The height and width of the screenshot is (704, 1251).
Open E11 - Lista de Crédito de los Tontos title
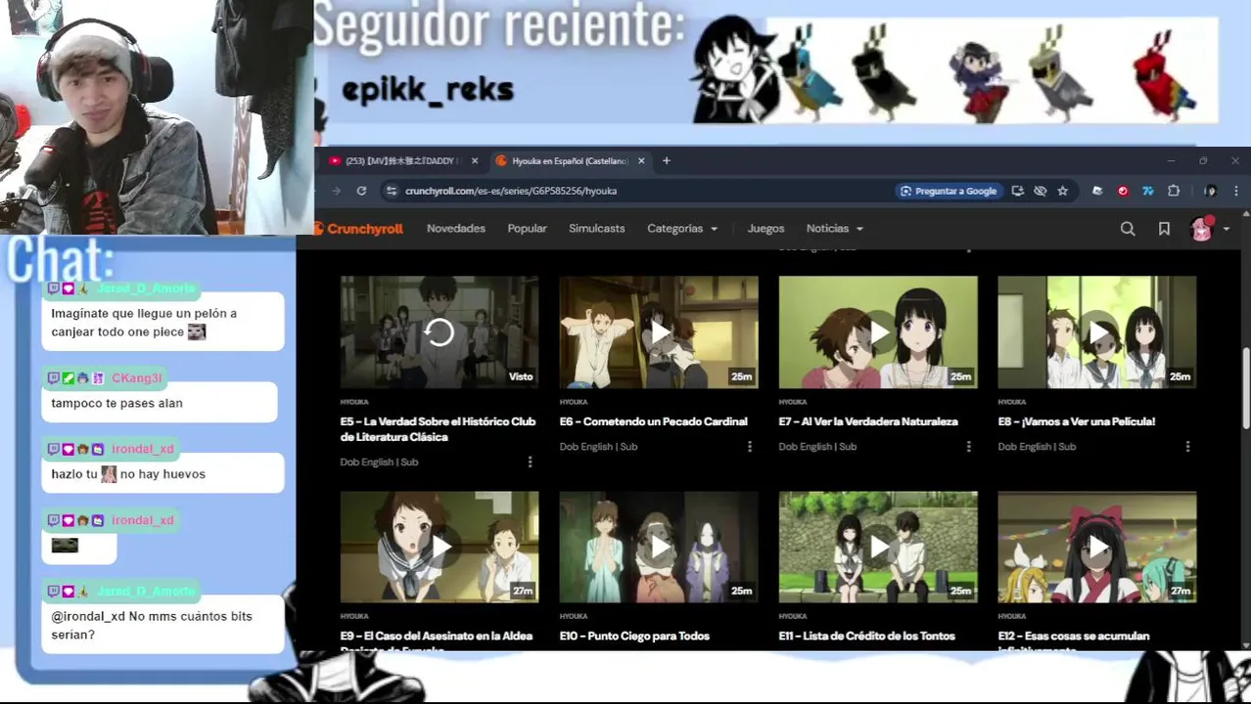coord(867,636)
